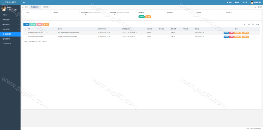Click the blue 添加 button
Screen dimensions: 263x130
[26, 24]
